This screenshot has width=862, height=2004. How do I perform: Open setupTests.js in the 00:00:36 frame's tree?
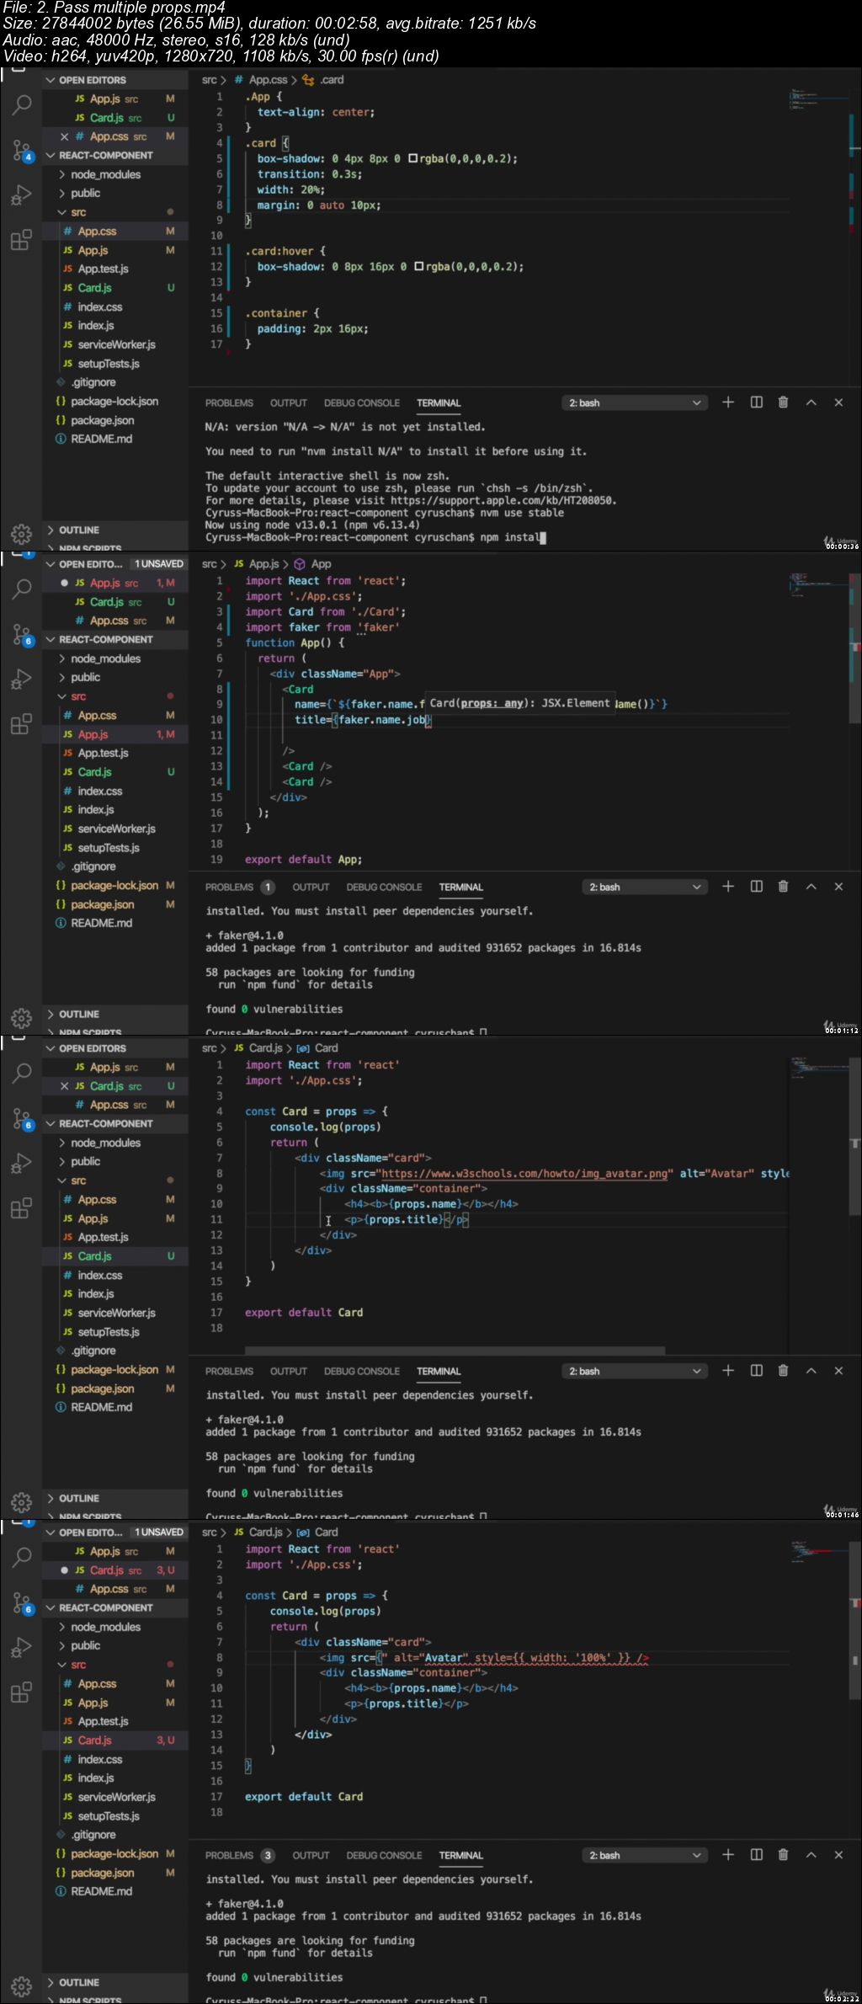coord(109,364)
